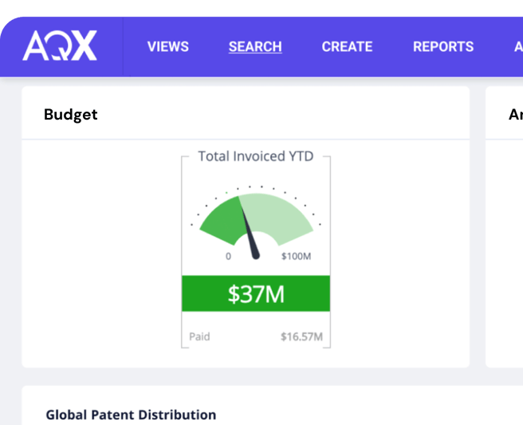Click the Total Invoiced YTD label
This screenshot has height=425, width=523.
point(256,156)
